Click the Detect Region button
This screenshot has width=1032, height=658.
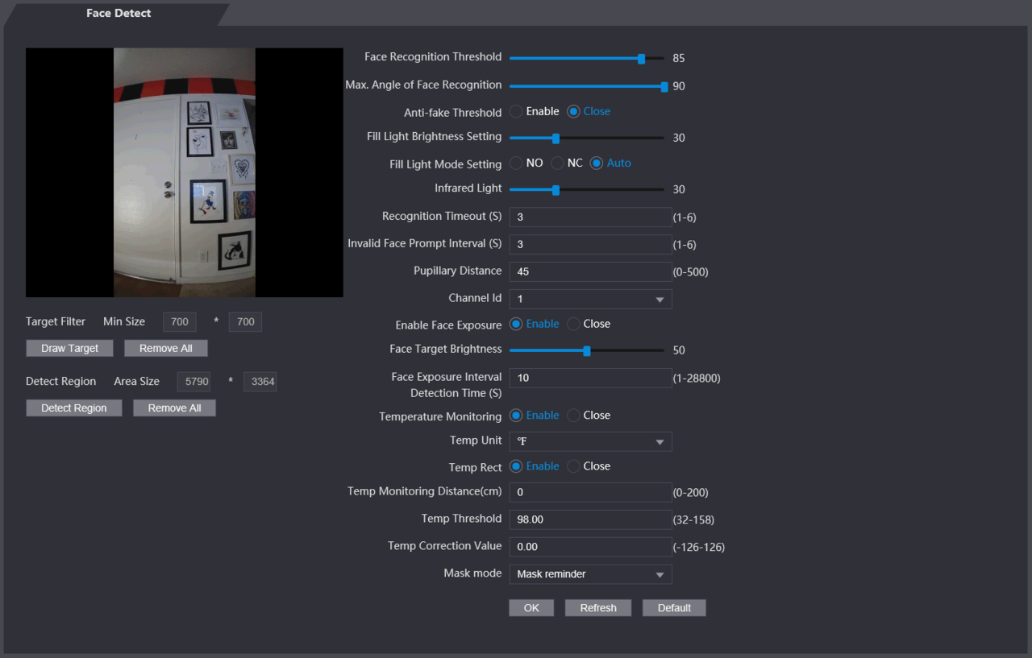(74, 408)
